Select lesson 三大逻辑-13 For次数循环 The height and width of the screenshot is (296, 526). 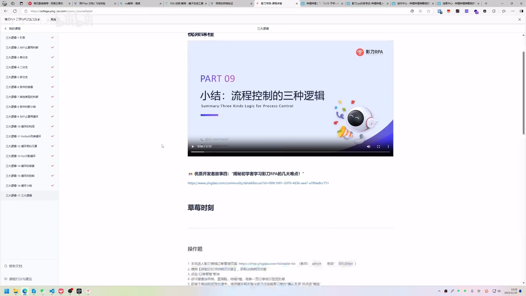point(29,156)
